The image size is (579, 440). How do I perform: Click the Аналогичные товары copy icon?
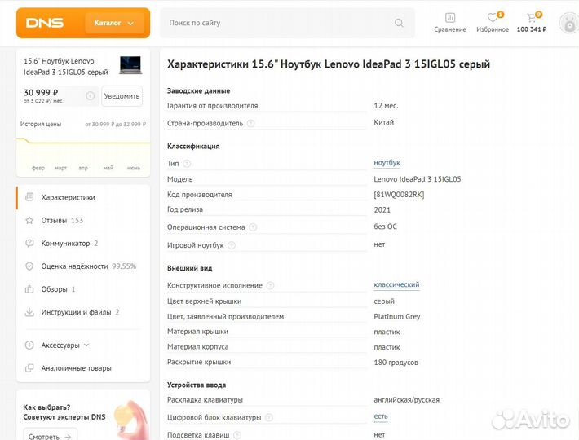point(29,368)
